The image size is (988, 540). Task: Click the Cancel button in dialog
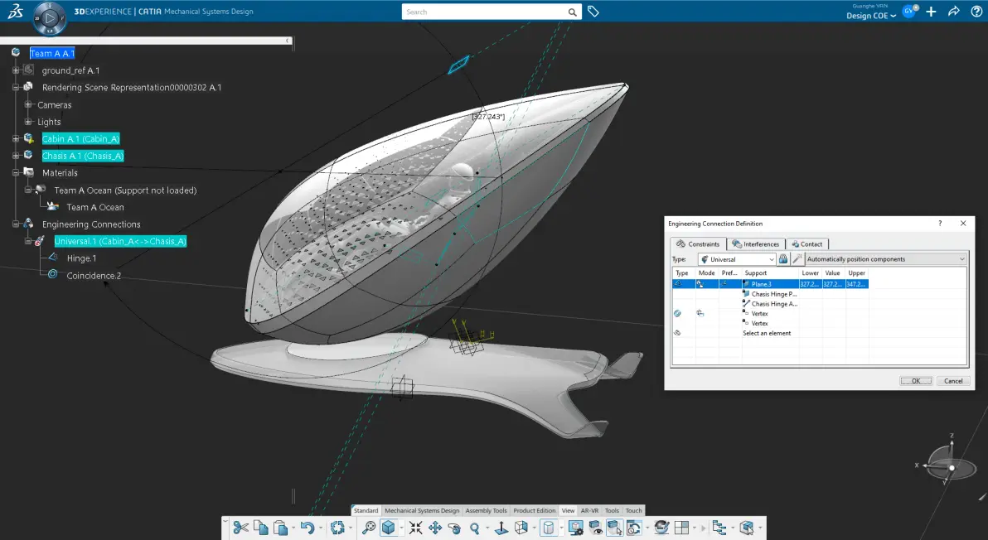952,381
